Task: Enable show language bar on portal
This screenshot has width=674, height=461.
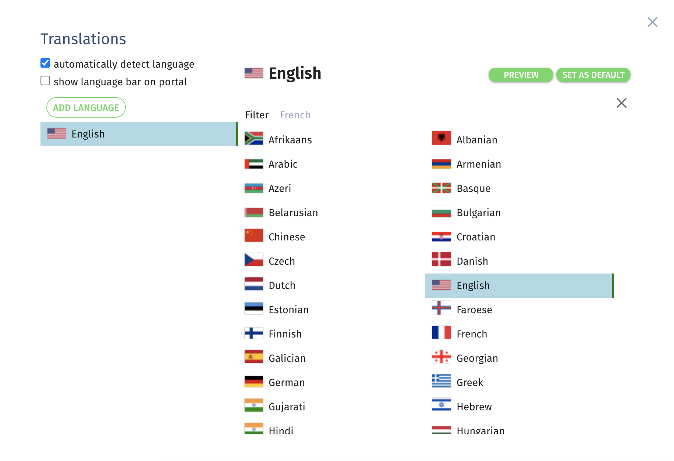Action: click(45, 81)
